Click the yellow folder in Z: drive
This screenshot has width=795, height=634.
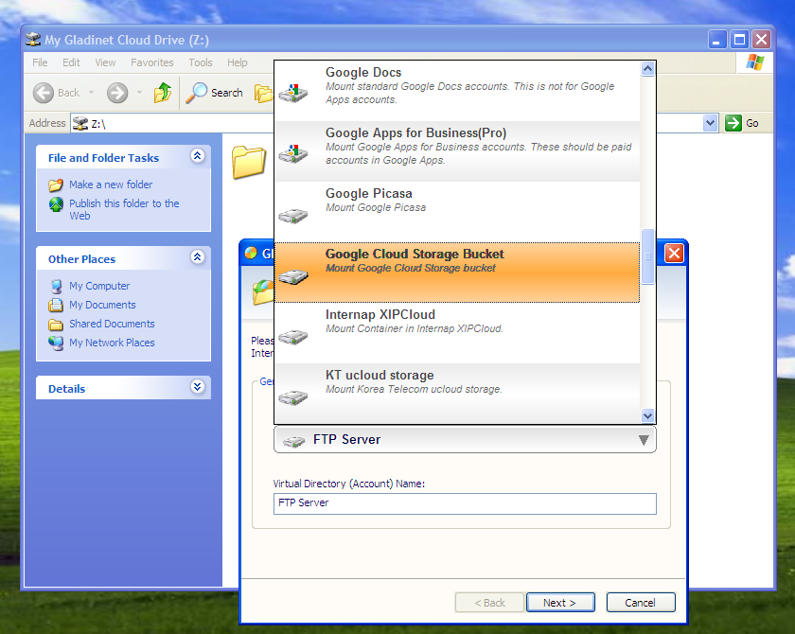pos(249,162)
